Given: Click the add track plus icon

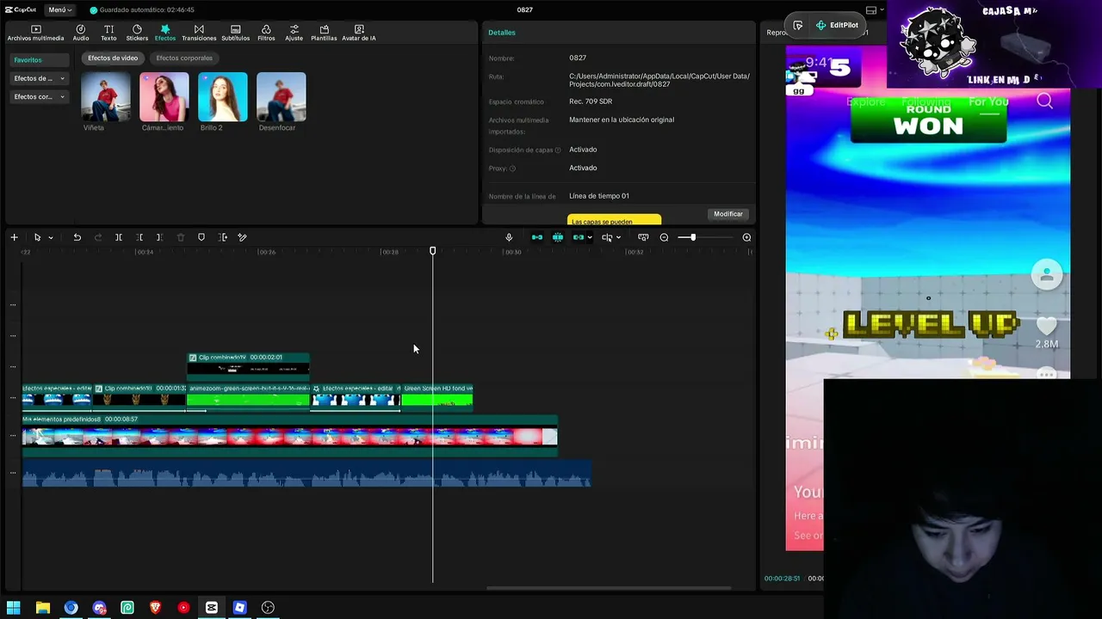Looking at the screenshot, I should [14, 237].
